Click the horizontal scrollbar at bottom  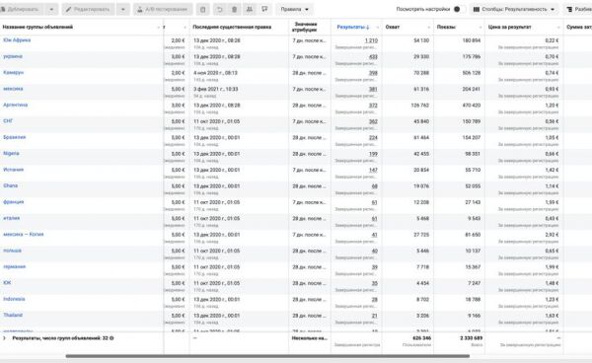point(267,356)
